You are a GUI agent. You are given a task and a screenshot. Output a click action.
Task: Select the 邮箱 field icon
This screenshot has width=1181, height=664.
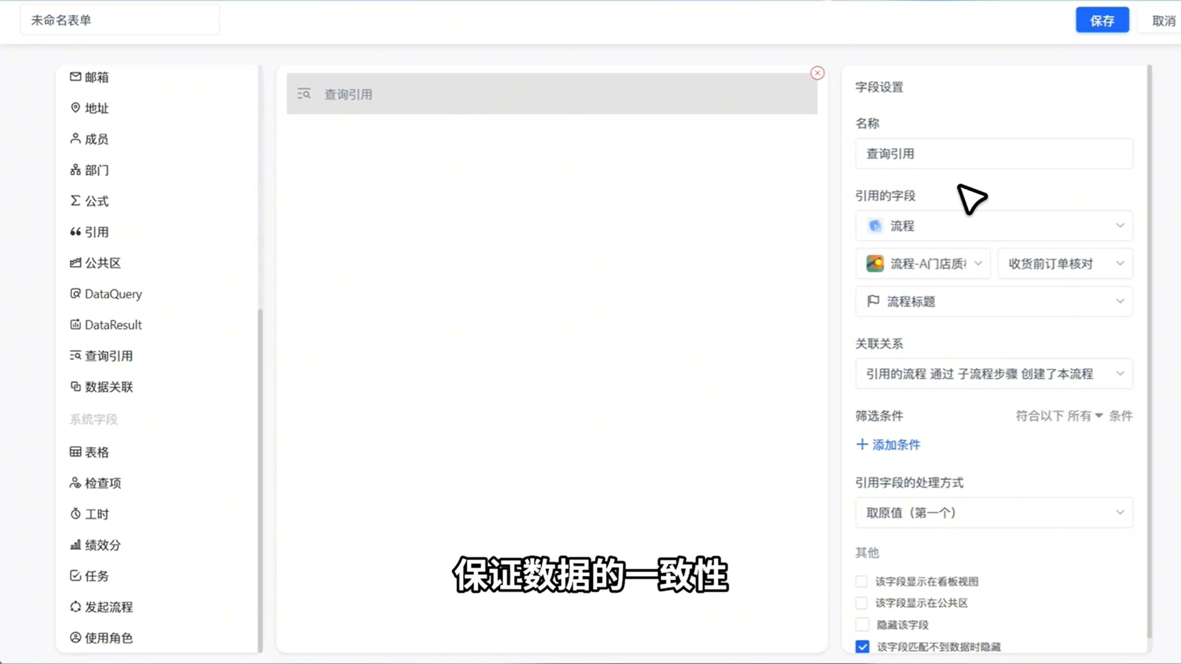pos(75,77)
